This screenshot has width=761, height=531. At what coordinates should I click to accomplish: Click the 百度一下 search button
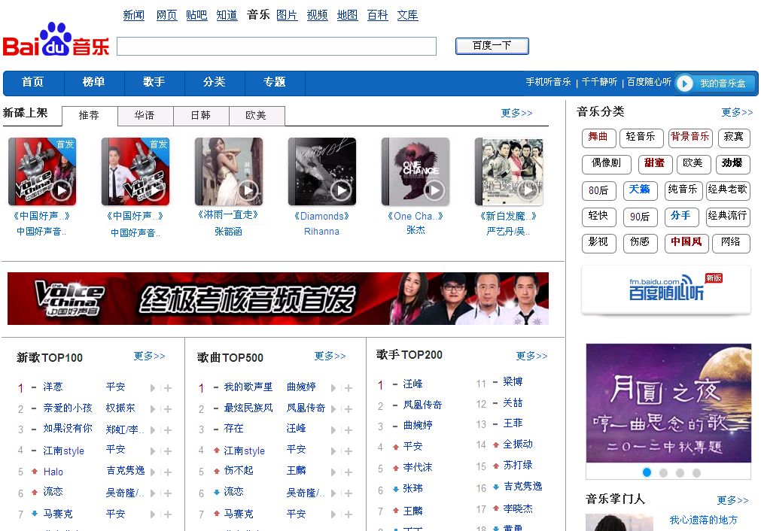pos(492,46)
